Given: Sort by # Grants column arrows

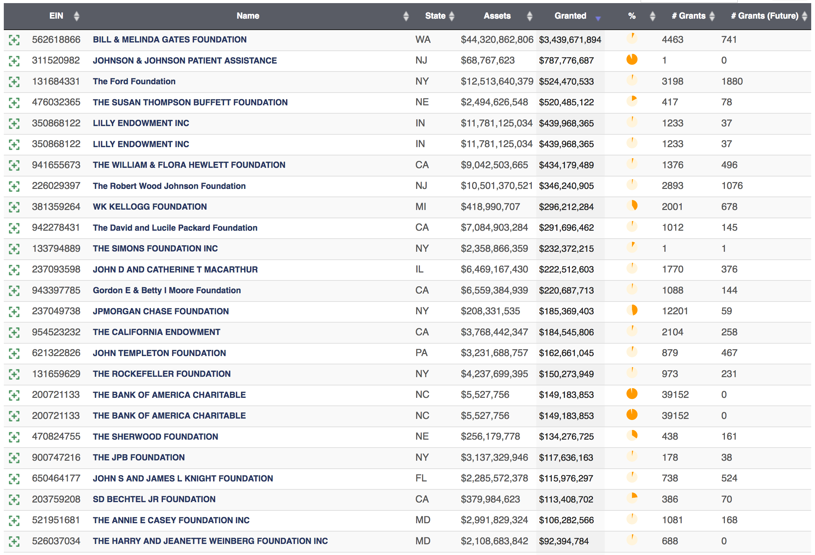Looking at the screenshot, I should [x=712, y=16].
